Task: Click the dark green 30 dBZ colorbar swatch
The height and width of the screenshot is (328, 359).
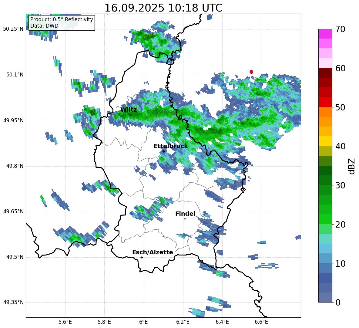Action: (x=325, y=180)
